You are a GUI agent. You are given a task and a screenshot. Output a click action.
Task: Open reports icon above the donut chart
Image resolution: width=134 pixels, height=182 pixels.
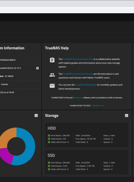click(x=36, y=115)
